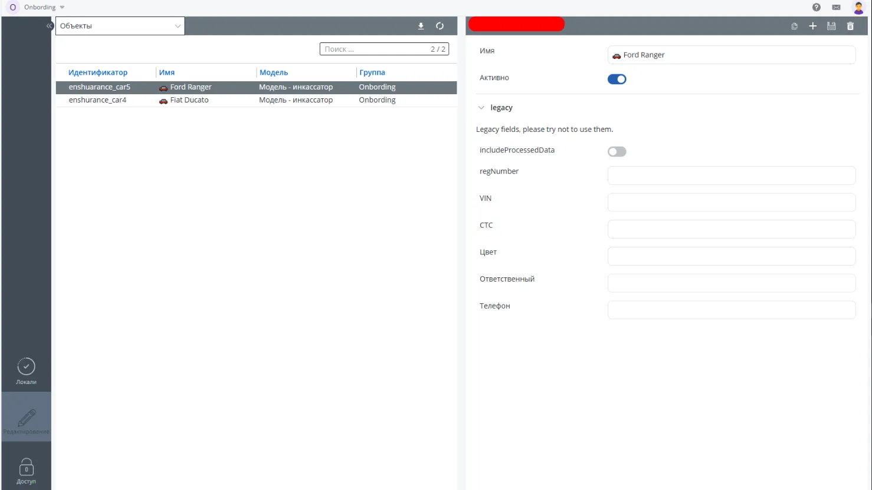Open the mail envelope icon

click(836, 7)
